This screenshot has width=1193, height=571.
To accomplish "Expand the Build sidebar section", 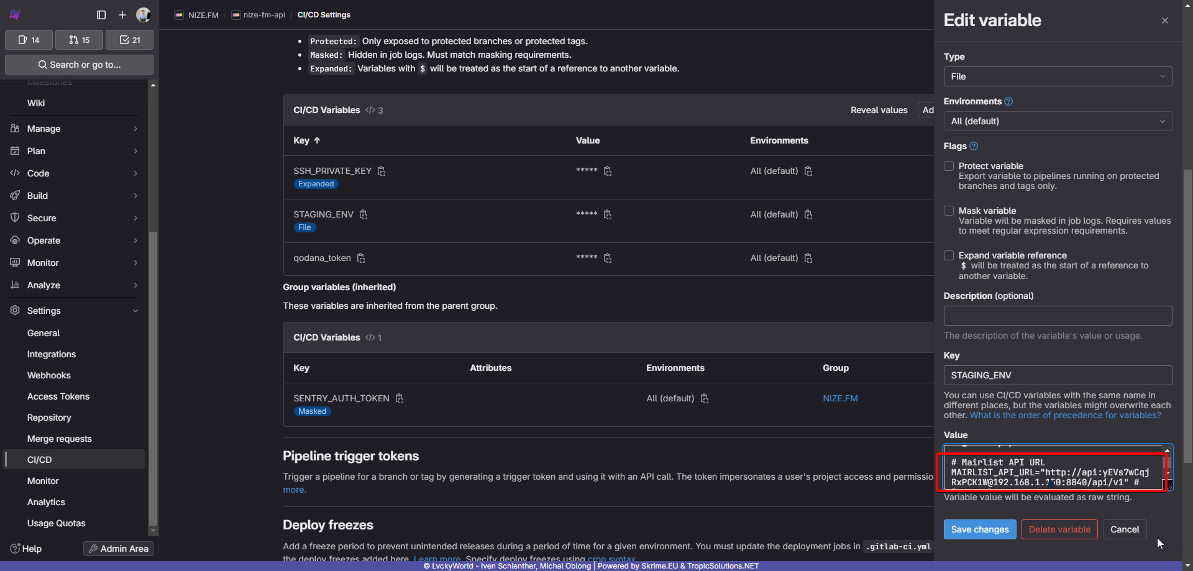I will pos(74,196).
